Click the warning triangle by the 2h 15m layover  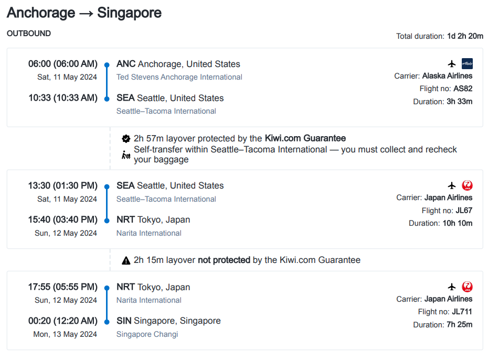pos(126,260)
